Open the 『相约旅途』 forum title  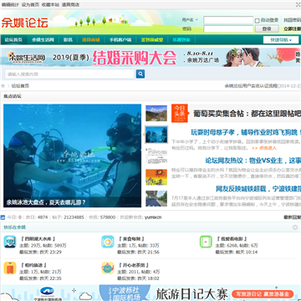click(x=33, y=265)
